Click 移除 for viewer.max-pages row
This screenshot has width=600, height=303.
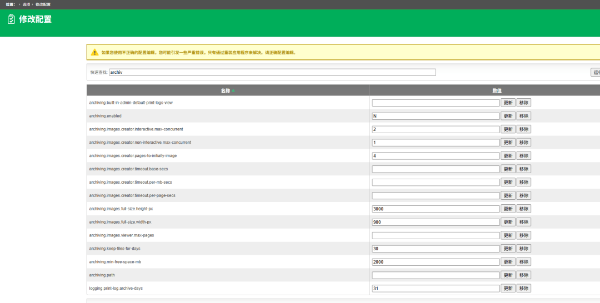523,235
